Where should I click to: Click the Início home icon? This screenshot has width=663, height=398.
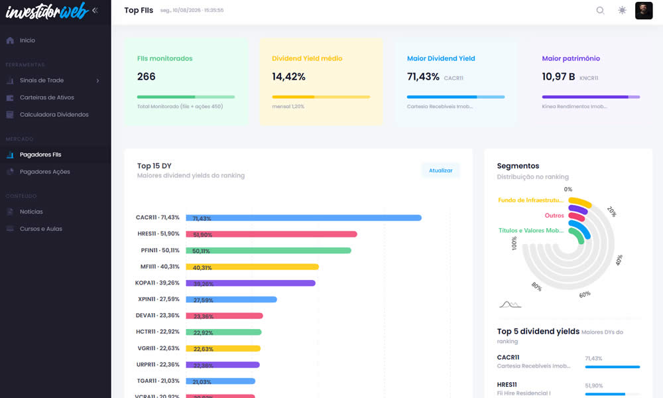[x=10, y=40]
